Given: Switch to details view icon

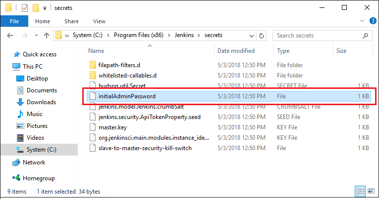Looking at the screenshot, I should click(x=360, y=191).
